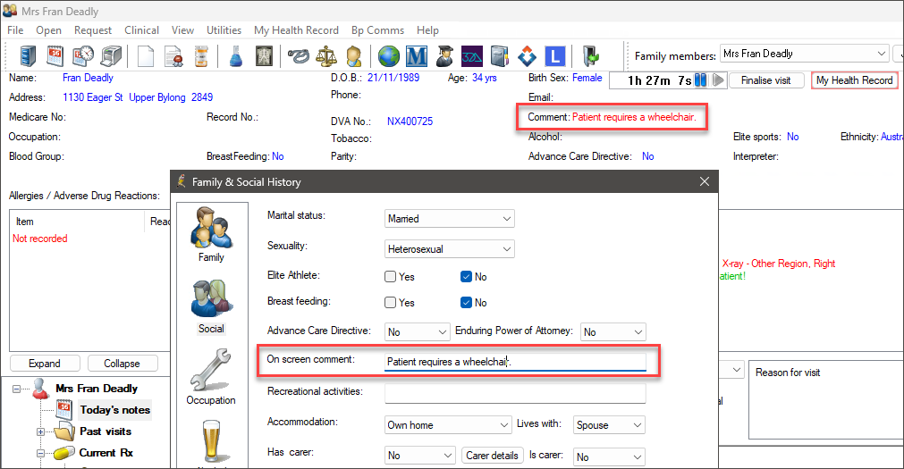904x469 pixels.
Task: Open Lives with dropdown
Action: 609,425
